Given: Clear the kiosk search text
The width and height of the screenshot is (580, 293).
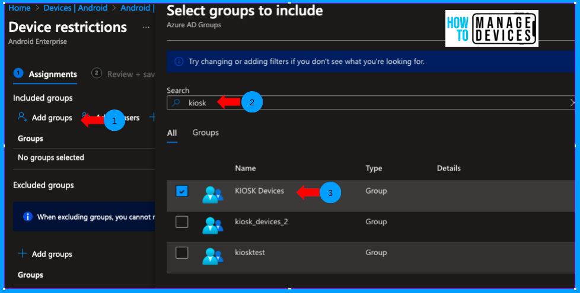Looking at the screenshot, I should pos(572,102).
